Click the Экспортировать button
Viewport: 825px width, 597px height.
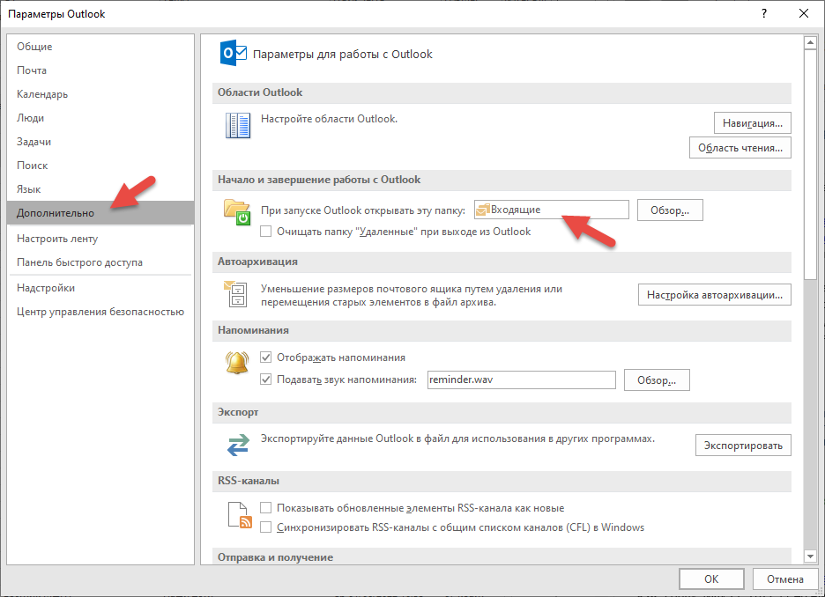pyautogui.click(x=743, y=446)
